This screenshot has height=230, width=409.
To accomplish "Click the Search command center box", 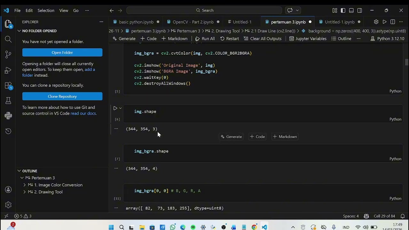I will [204, 11].
